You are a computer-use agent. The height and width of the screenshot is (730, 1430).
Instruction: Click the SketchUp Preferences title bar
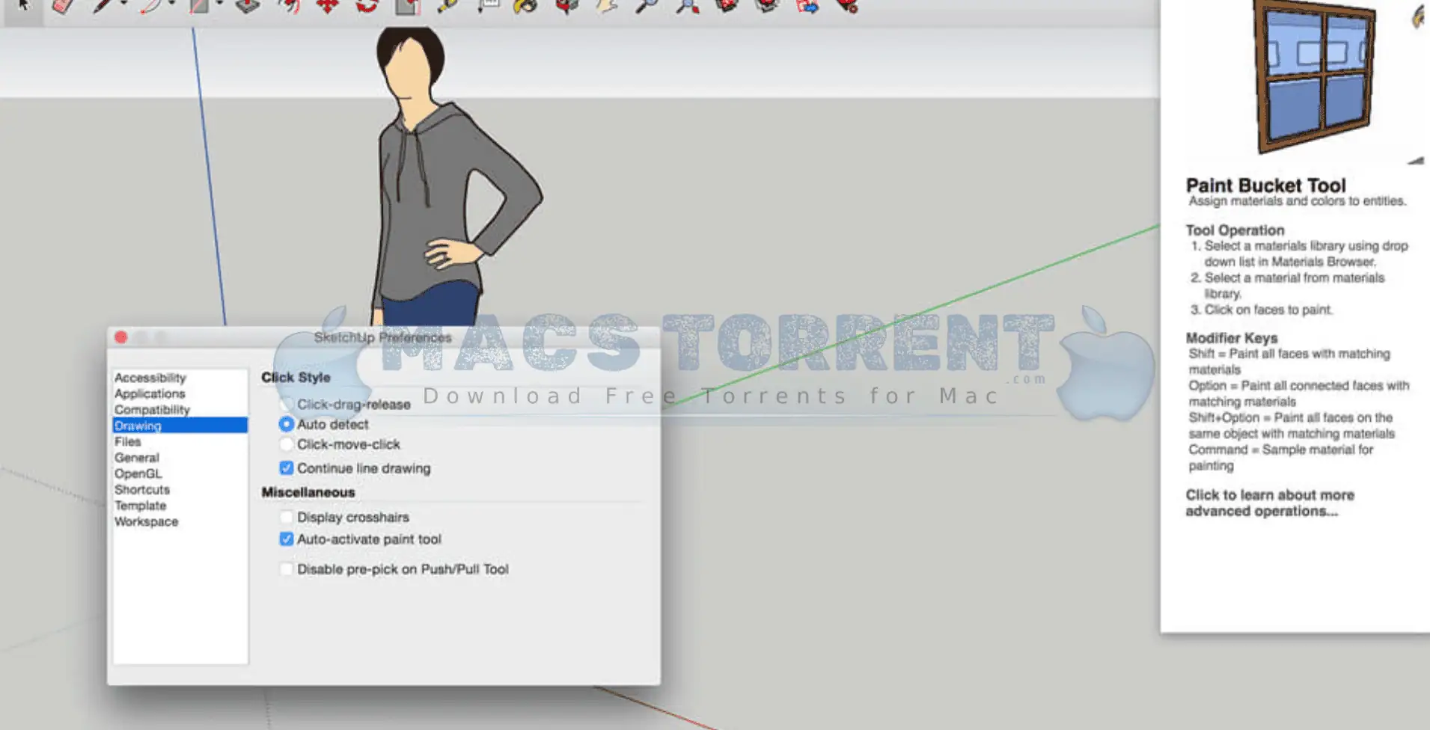[383, 337]
